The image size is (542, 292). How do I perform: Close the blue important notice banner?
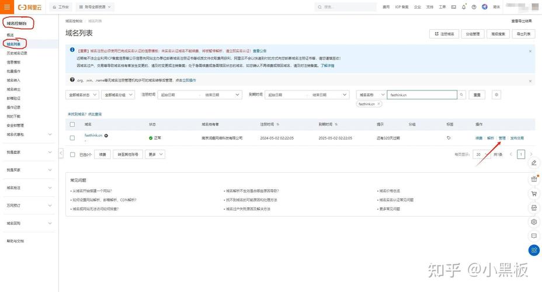pyautogui.click(x=530, y=51)
